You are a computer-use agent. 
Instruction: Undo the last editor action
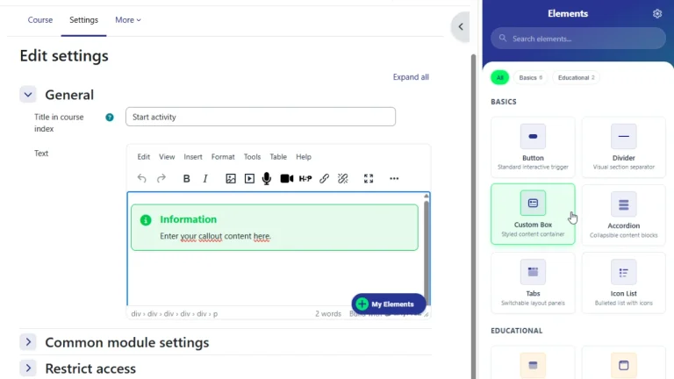pyautogui.click(x=141, y=178)
